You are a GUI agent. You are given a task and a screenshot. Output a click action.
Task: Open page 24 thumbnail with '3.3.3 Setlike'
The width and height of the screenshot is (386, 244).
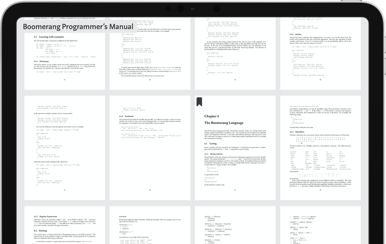pos(320,54)
